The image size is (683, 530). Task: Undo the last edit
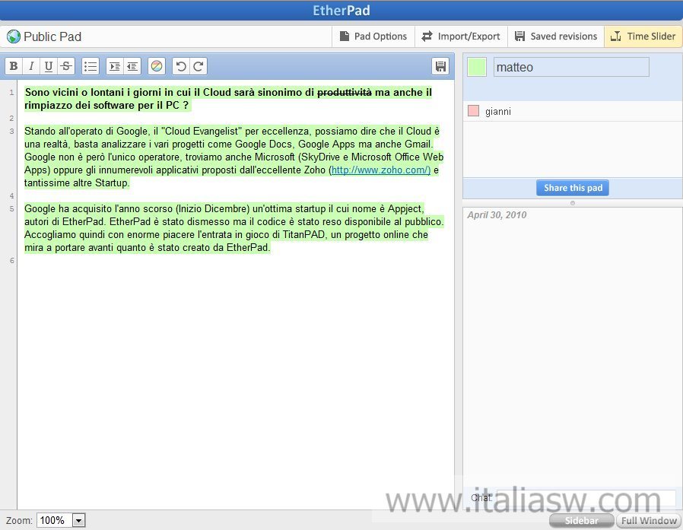[x=181, y=66]
